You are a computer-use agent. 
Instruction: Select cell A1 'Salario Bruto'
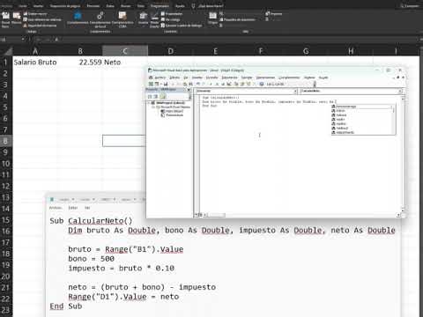coord(35,63)
